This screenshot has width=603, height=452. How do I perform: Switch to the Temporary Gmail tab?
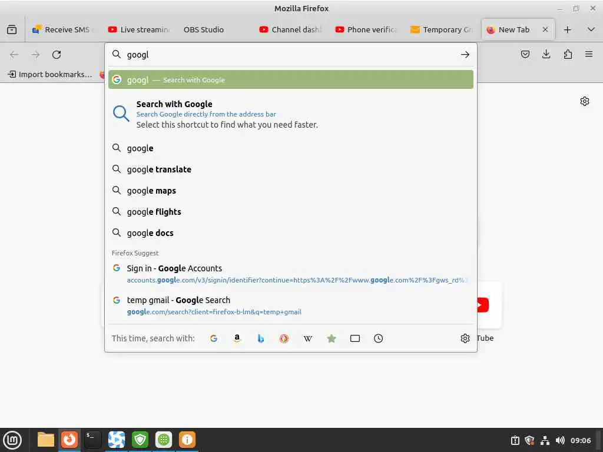point(442,29)
